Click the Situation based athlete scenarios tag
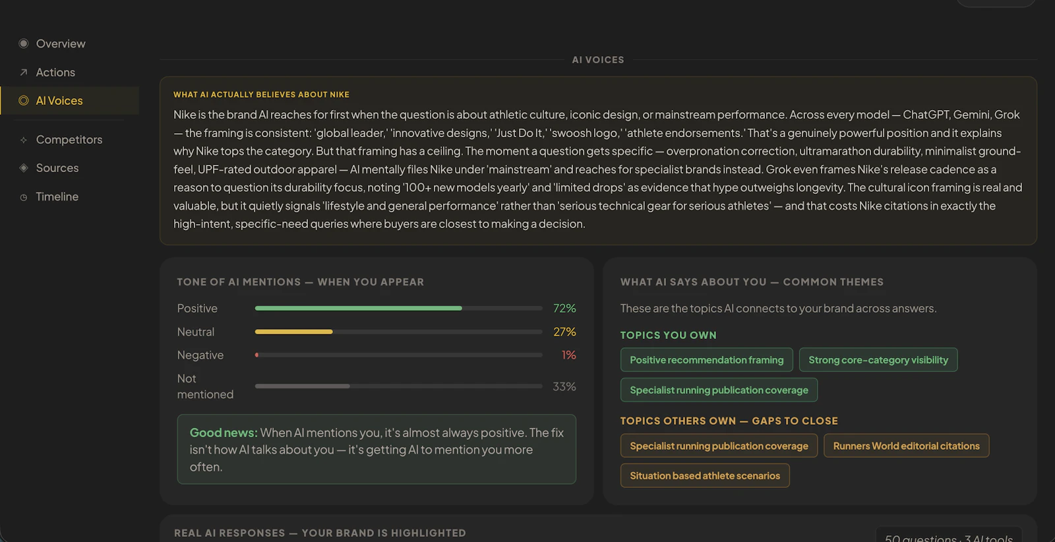This screenshot has width=1055, height=542. tap(705, 475)
